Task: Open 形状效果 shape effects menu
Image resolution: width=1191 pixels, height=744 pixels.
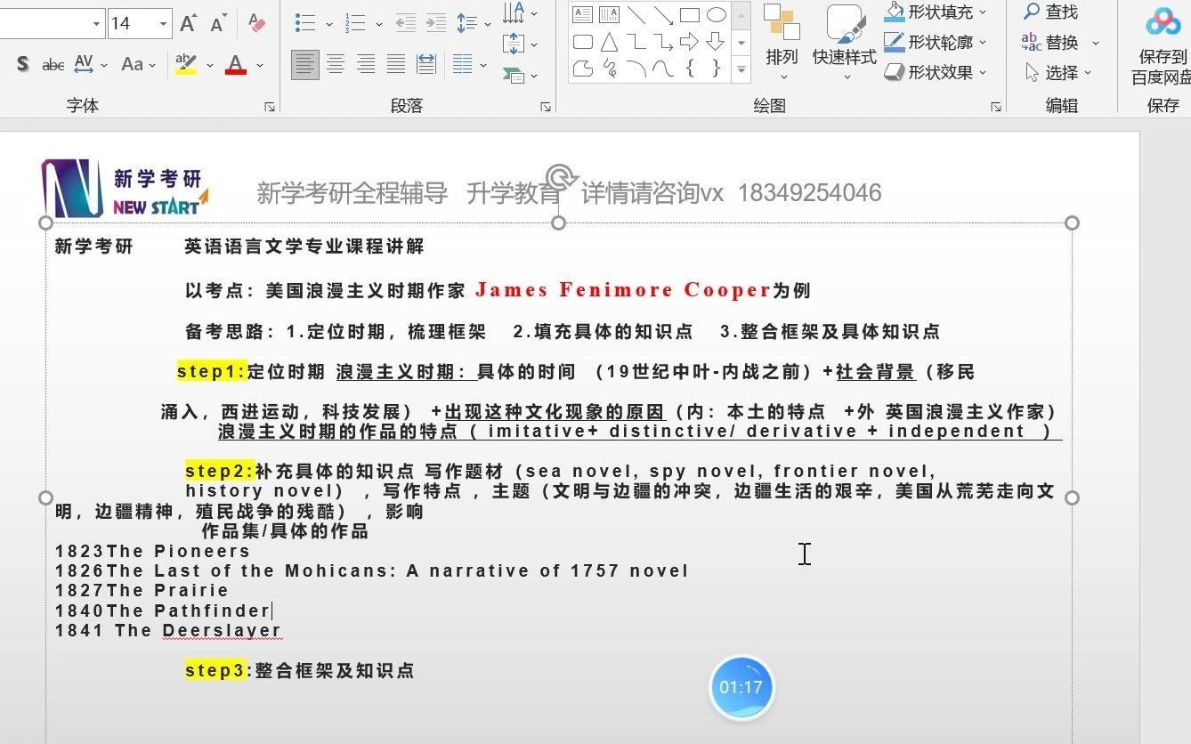Action: 936,72
